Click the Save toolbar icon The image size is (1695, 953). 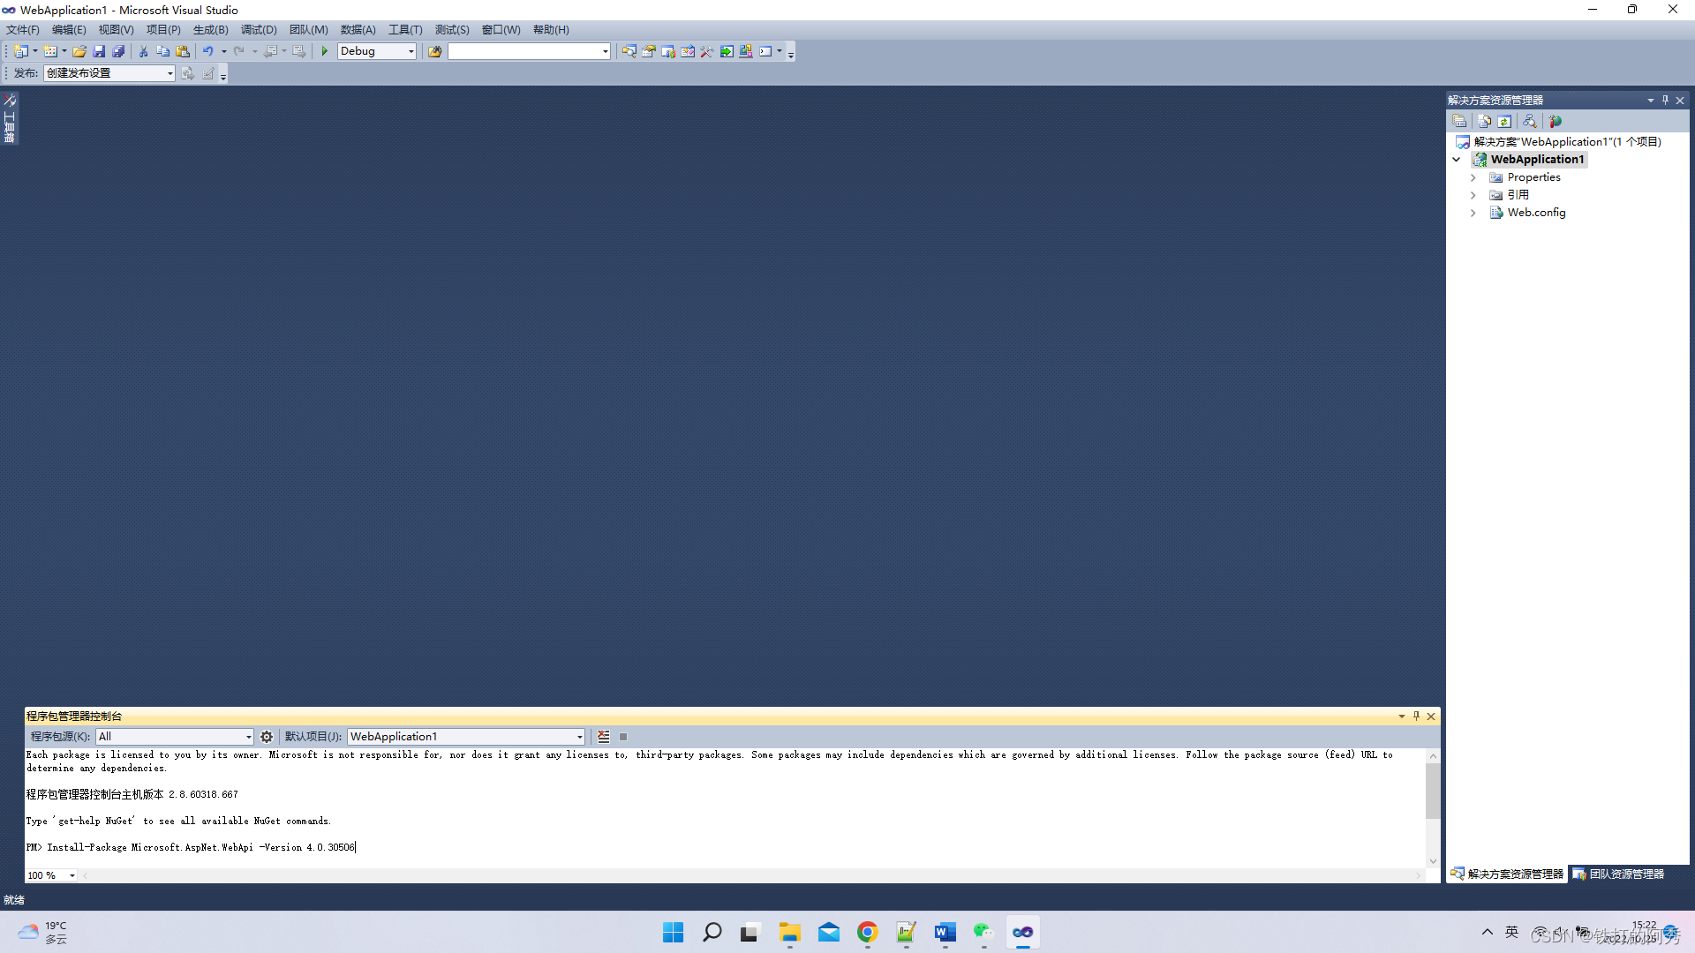coord(100,50)
